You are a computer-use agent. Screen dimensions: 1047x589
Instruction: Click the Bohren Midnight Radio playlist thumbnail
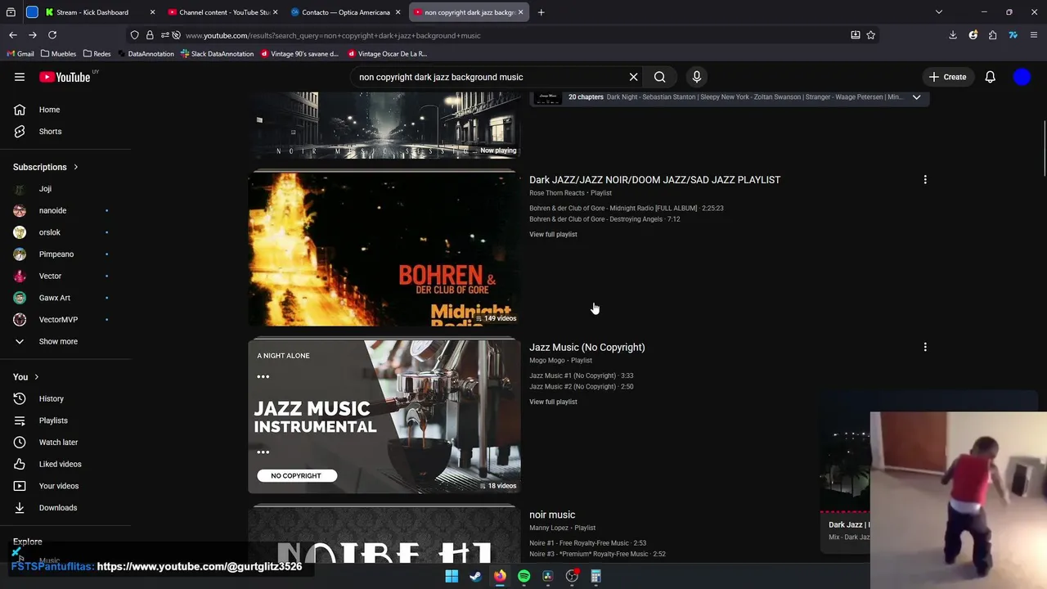coord(384,248)
